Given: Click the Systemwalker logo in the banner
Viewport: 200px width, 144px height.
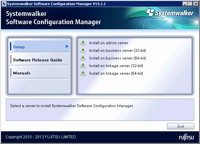Looking at the screenshot, I should tap(170, 13).
